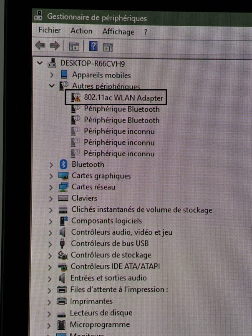Screen dimensions: 252x336
Task: Expand the Claviers category
Action: tap(50, 199)
